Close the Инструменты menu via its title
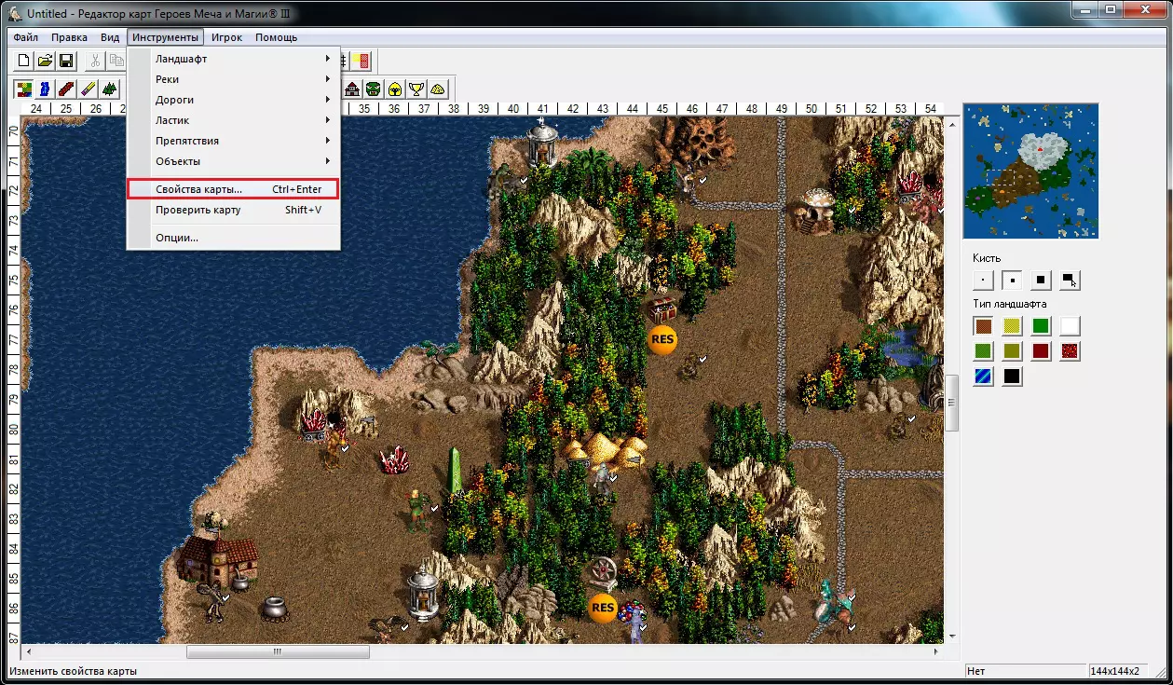Viewport: 1173px width, 685px height. 165,37
